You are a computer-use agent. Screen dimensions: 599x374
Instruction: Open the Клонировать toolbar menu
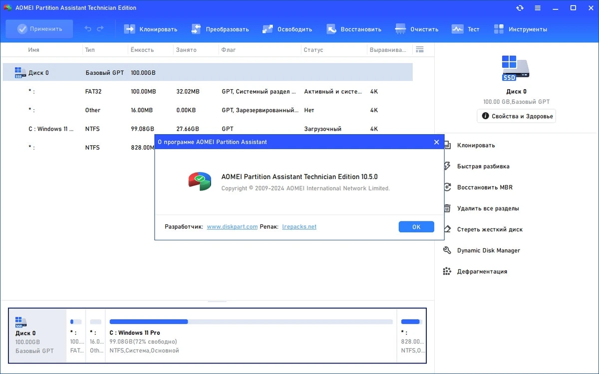(151, 29)
